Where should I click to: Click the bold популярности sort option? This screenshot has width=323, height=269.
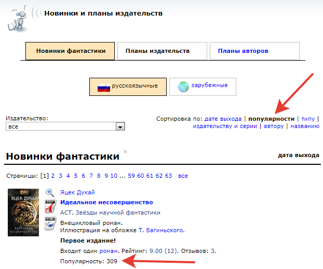pos(271,119)
